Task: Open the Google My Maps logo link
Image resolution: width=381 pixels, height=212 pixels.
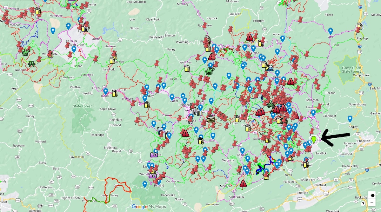Action: (149, 207)
